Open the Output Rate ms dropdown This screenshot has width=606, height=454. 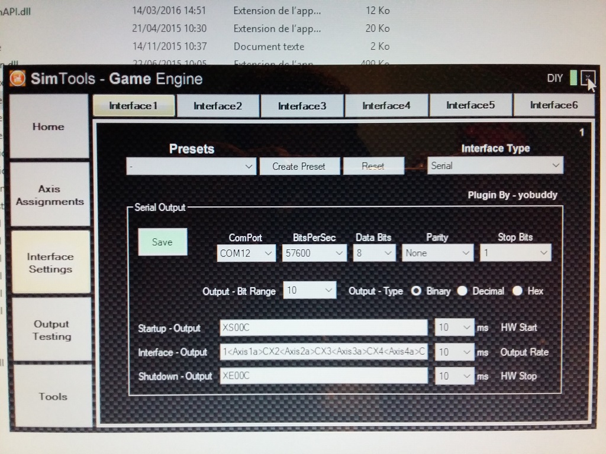[454, 352]
